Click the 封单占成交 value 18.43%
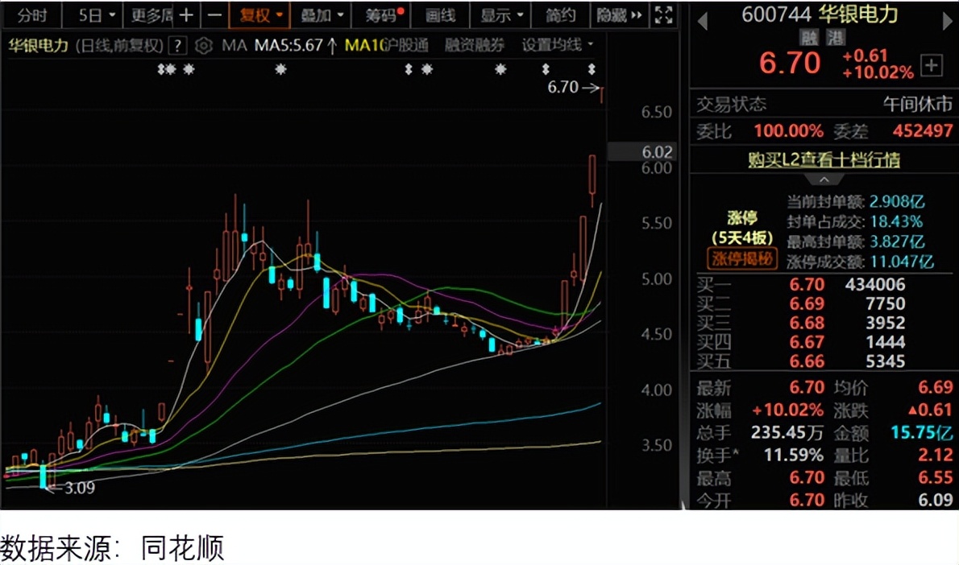 coord(896,221)
